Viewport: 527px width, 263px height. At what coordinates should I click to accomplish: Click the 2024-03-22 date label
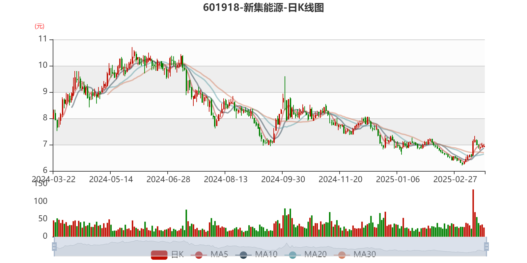point(53,179)
